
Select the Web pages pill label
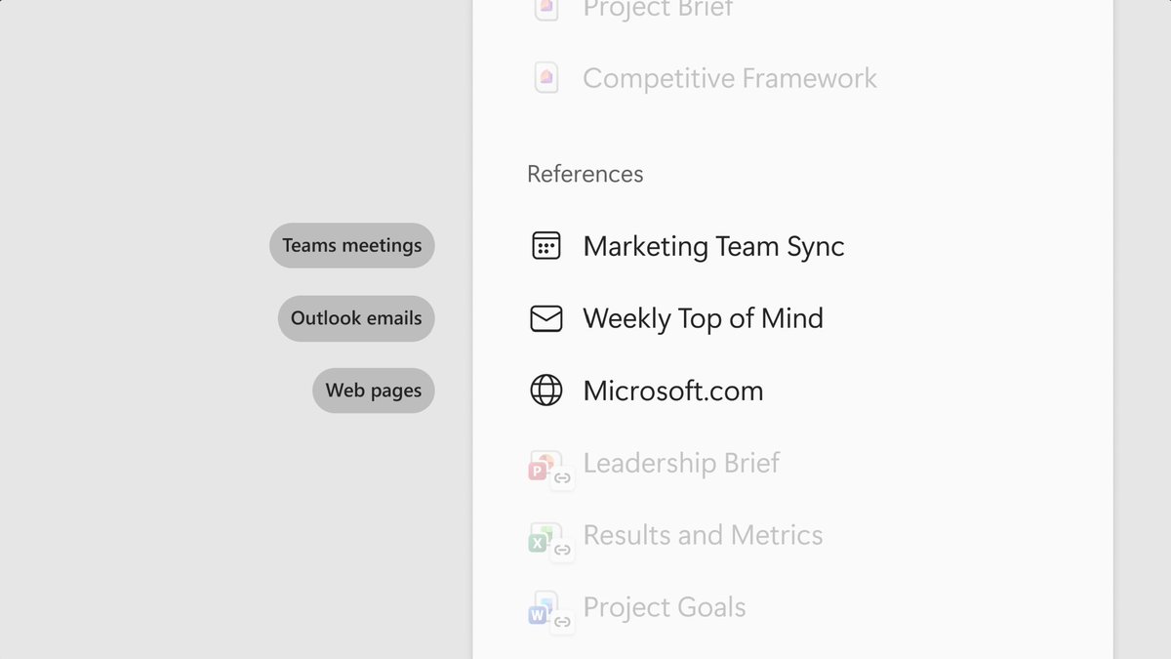[374, 391]
